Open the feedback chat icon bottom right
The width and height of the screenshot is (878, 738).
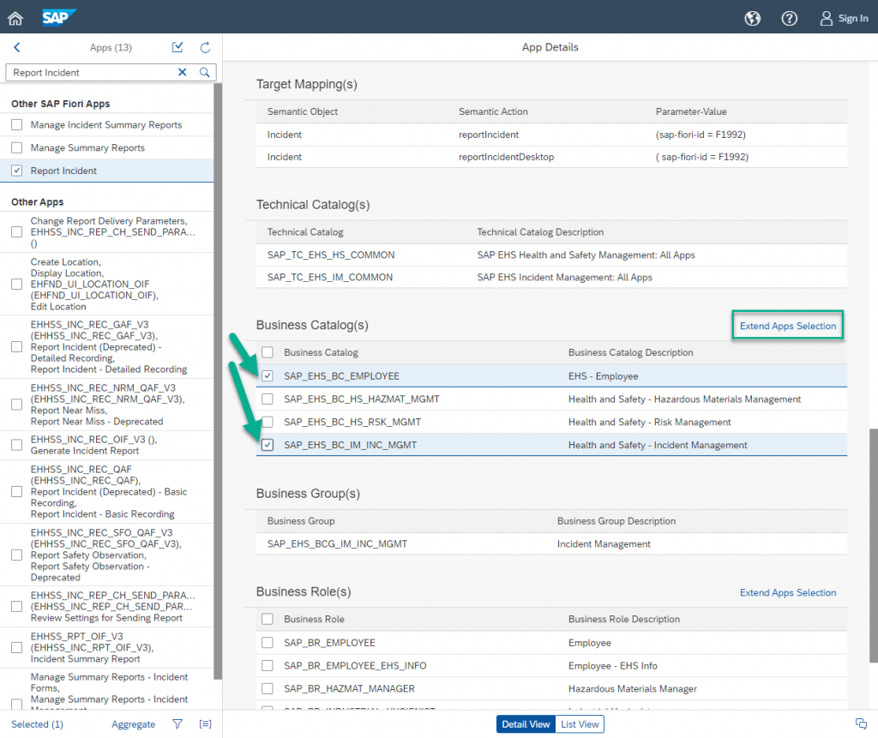861,723
